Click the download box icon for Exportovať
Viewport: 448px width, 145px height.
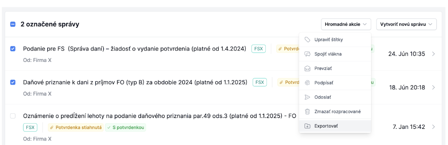(307, 126)
